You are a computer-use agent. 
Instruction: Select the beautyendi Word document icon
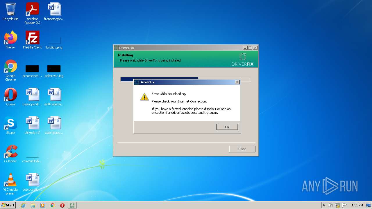coord(32,97)
